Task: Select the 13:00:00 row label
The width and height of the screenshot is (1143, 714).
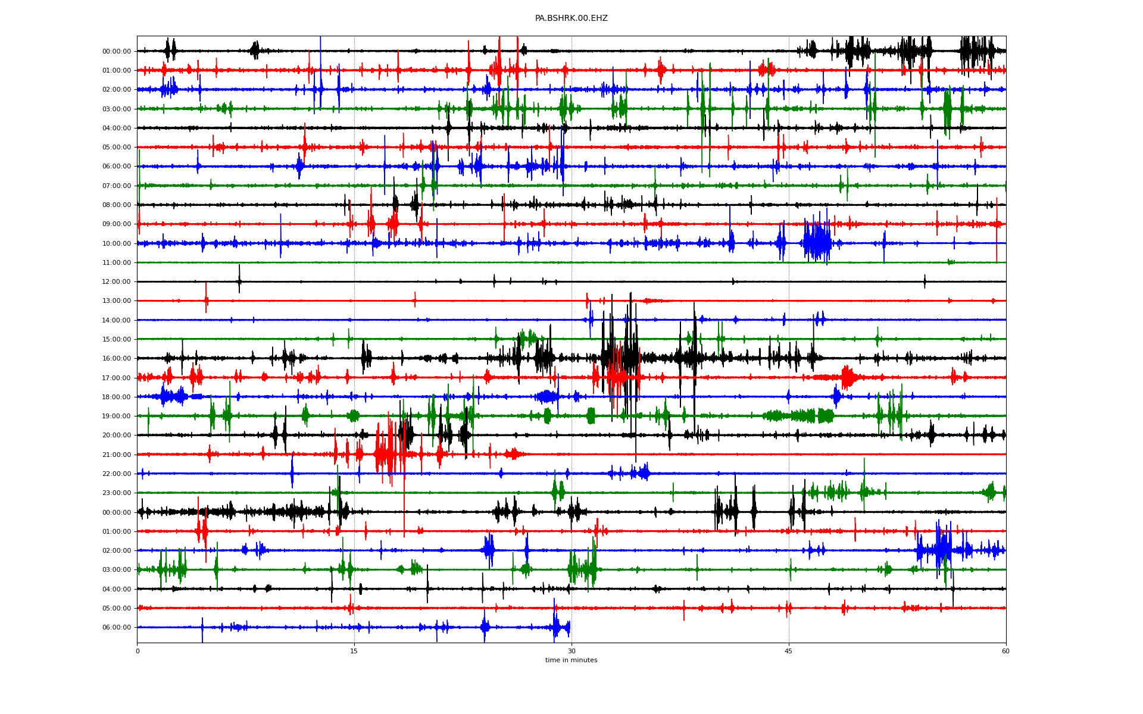Action: point(117,301)
